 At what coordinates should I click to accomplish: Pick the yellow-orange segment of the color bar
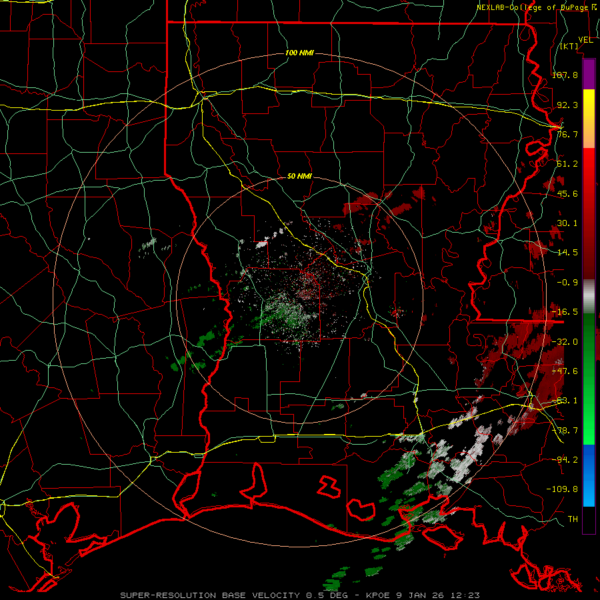(589, 119)
